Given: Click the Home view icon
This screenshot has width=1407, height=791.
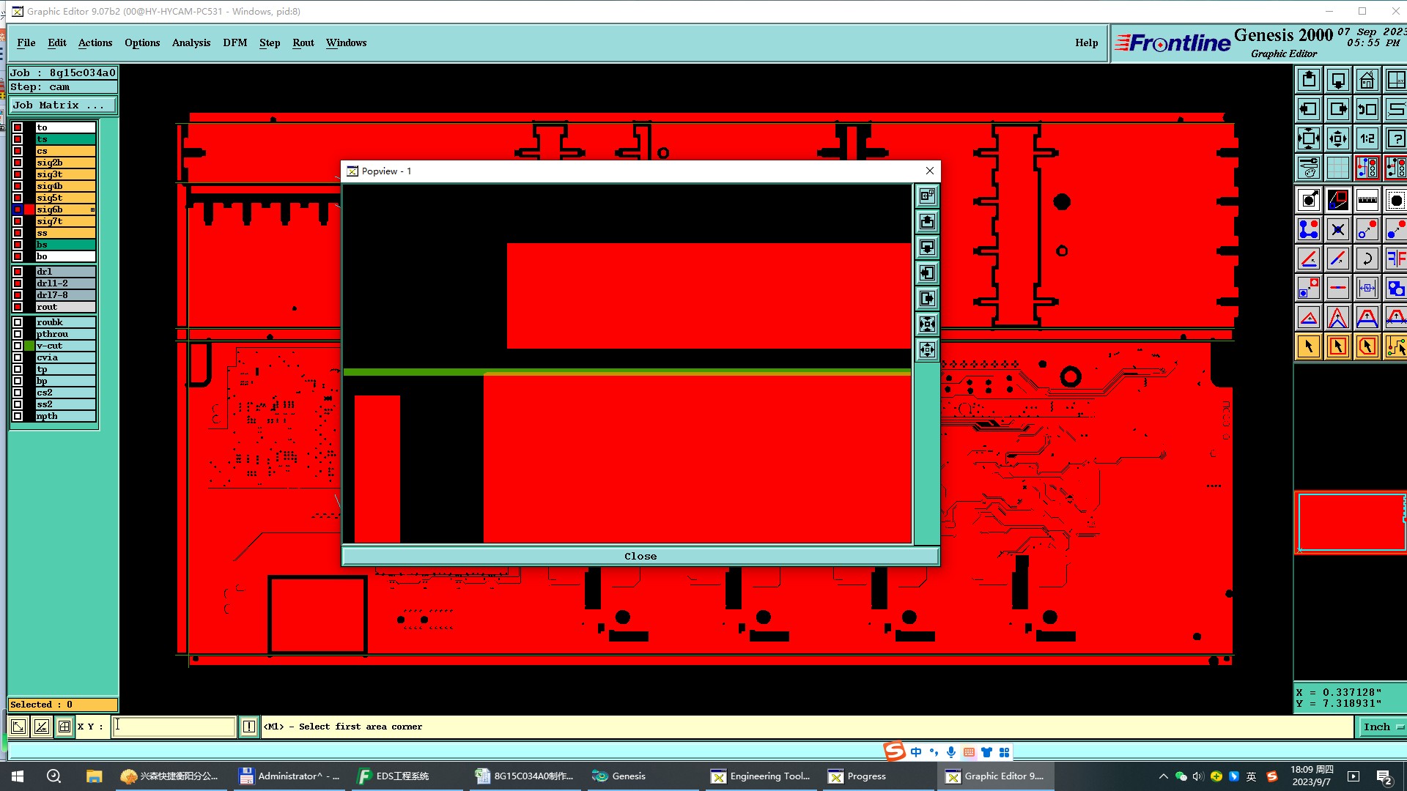Looking at the screenshot, I should 1367,80.
